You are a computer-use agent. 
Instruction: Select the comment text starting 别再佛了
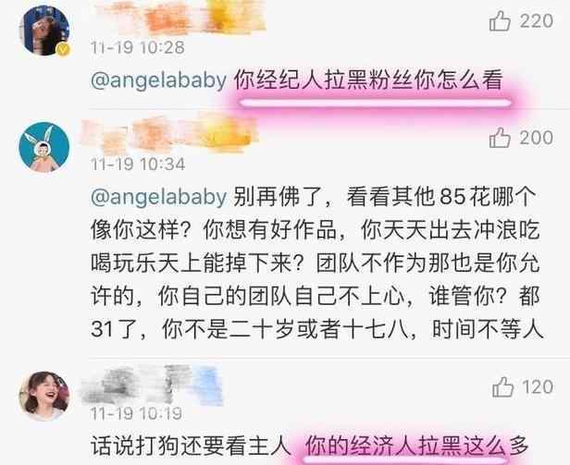click(x=317, y=263)
